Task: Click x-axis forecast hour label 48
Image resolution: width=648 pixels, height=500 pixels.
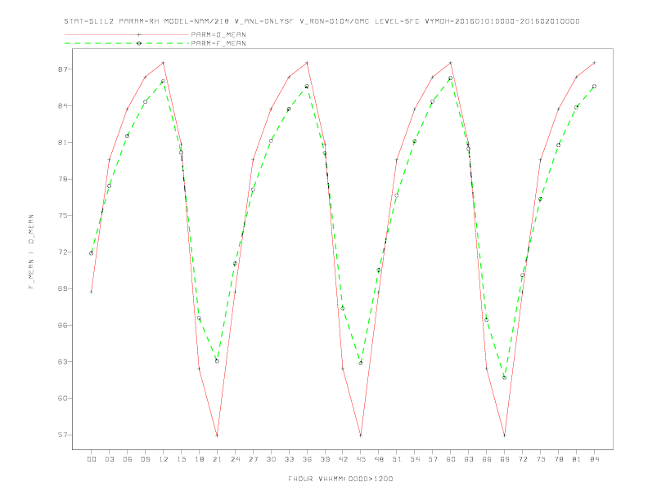Action: click(379, 459)
